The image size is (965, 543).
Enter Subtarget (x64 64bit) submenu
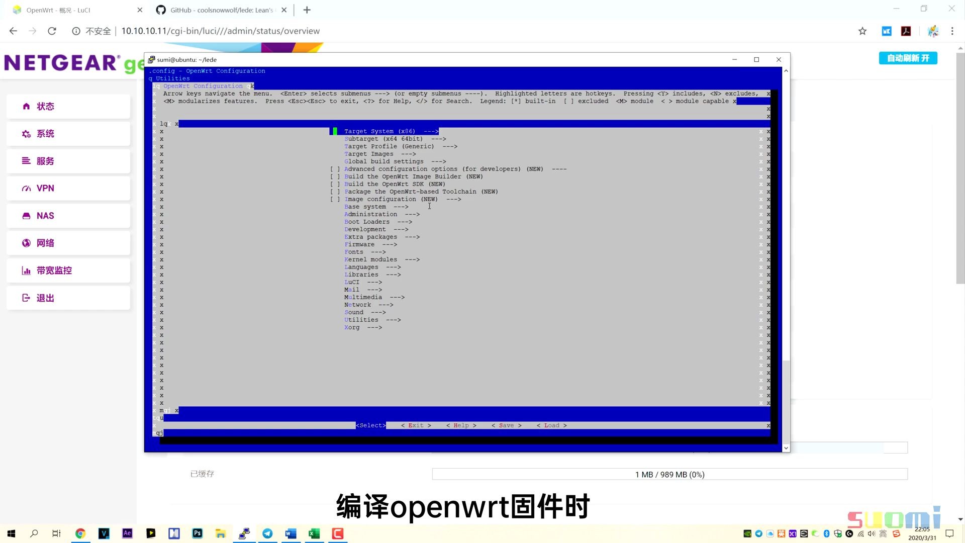395,139
